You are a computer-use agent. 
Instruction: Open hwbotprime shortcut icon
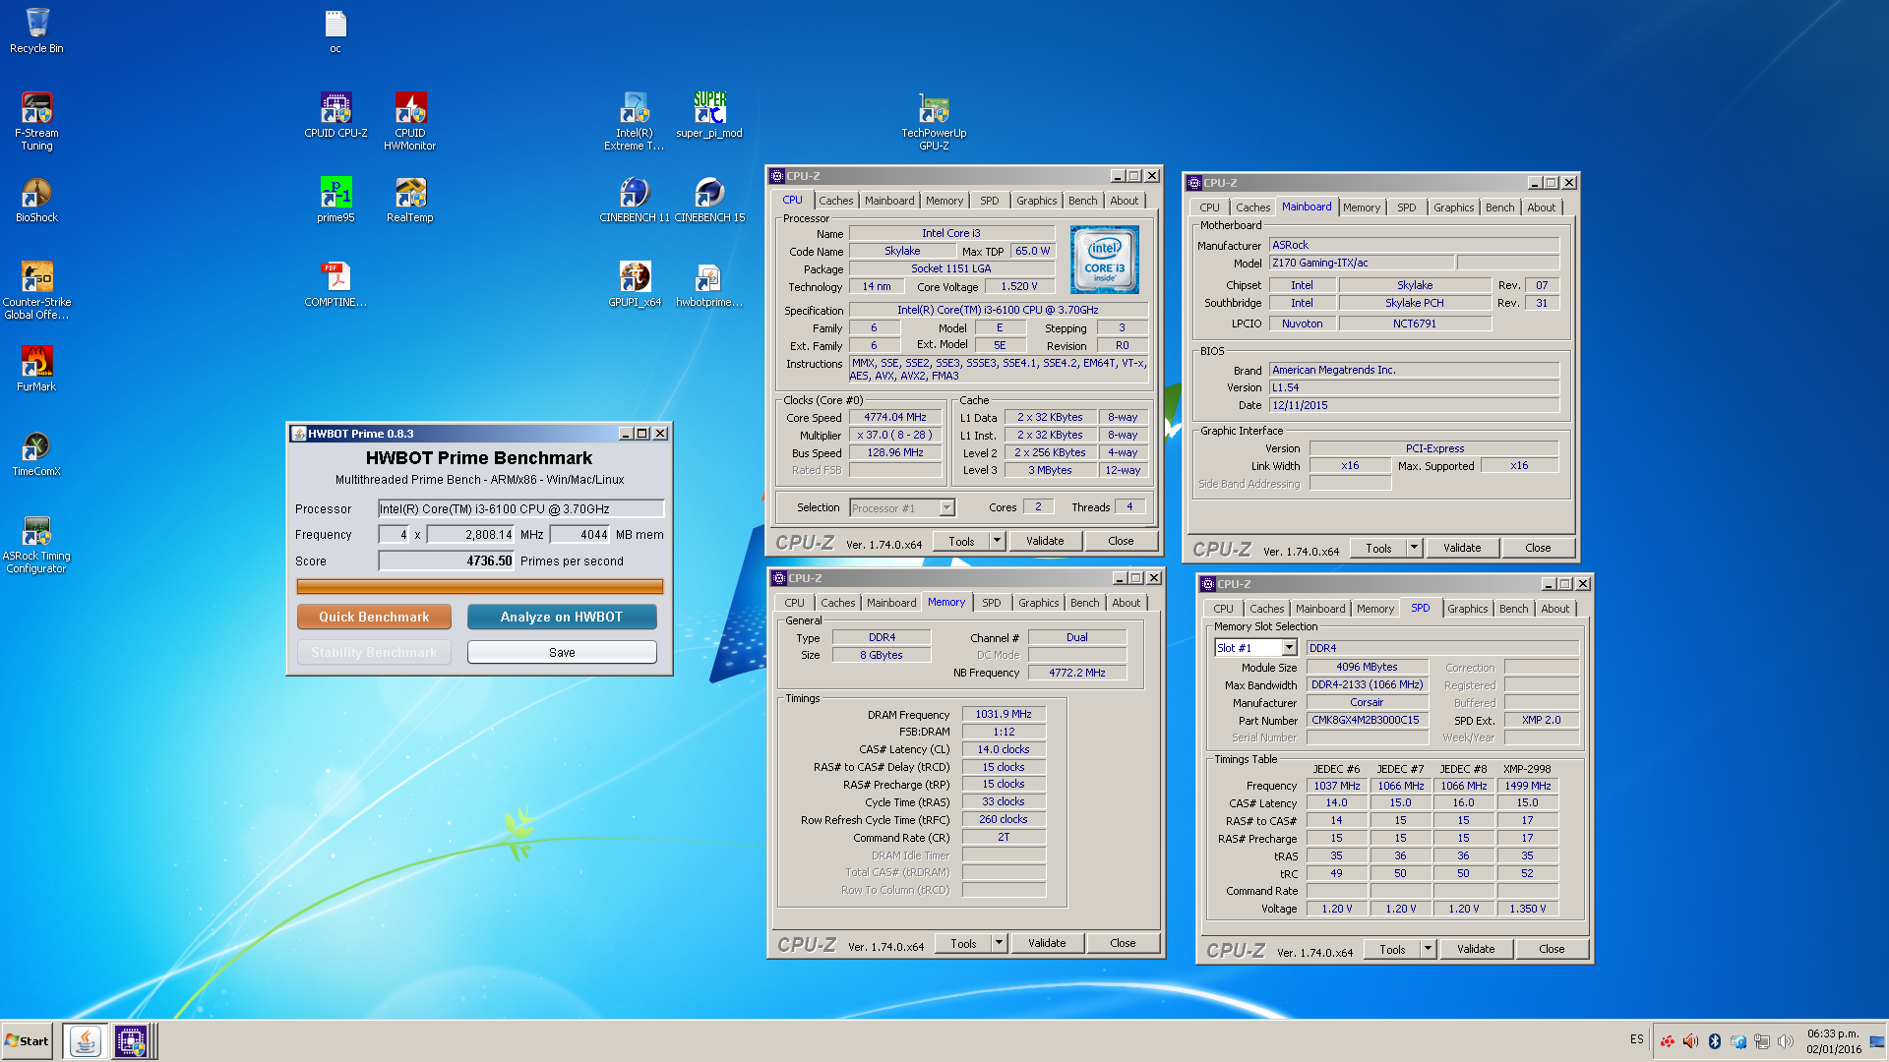pos(709,284)
